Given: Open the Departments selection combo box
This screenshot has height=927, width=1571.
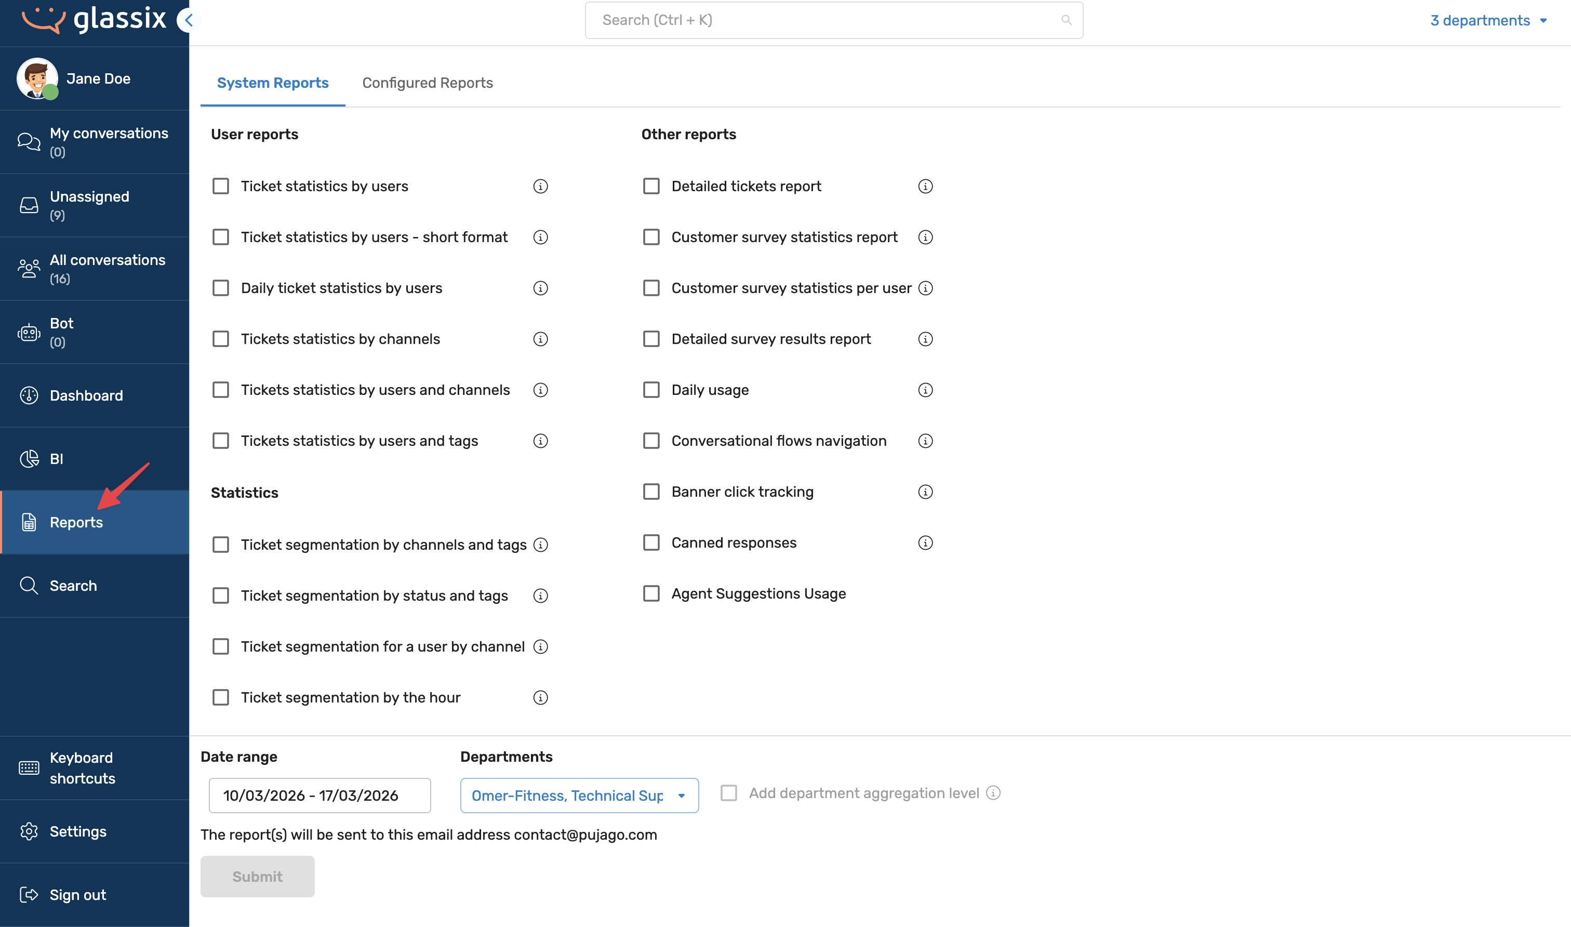Looking at the screenshot, I should tap(579, 795).
